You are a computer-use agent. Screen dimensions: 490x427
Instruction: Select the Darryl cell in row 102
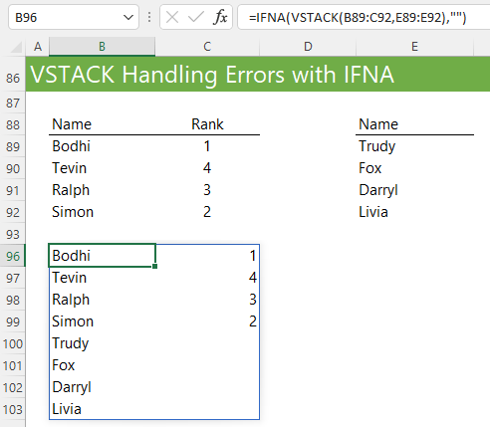point(102,387)
